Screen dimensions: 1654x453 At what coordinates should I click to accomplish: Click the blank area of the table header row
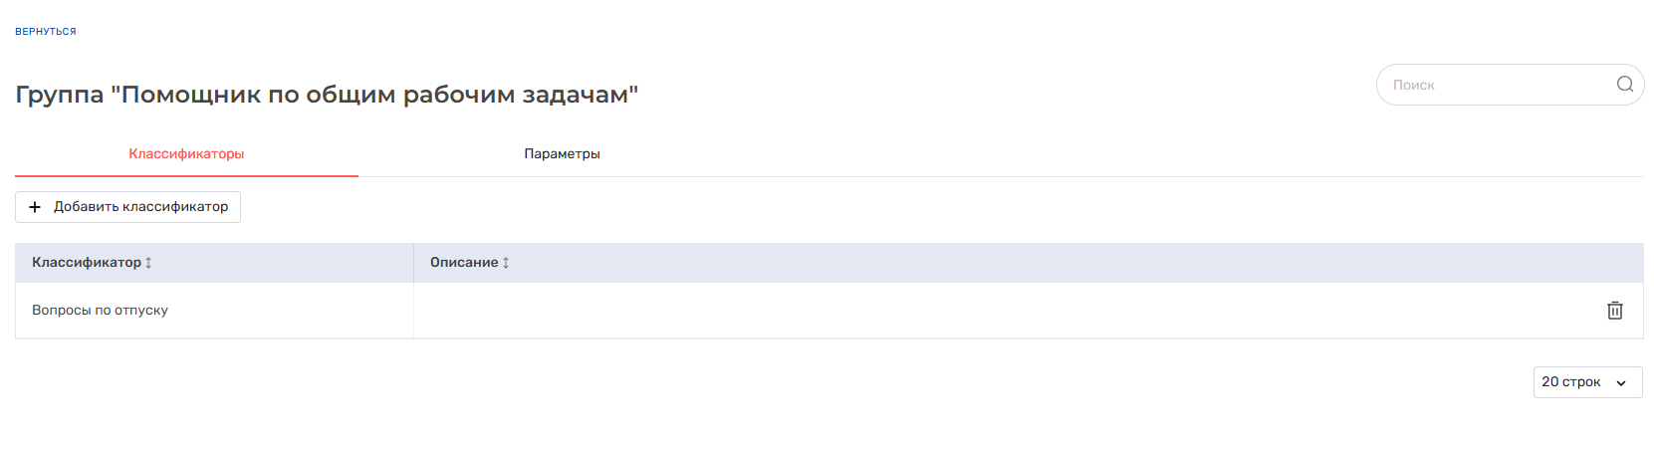click(x=996, y=263)
